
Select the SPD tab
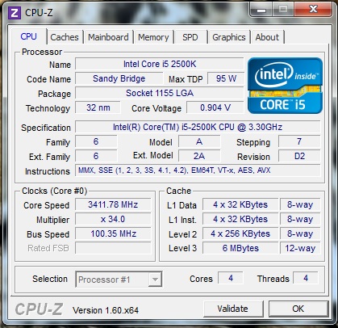[x=190, y=37]
